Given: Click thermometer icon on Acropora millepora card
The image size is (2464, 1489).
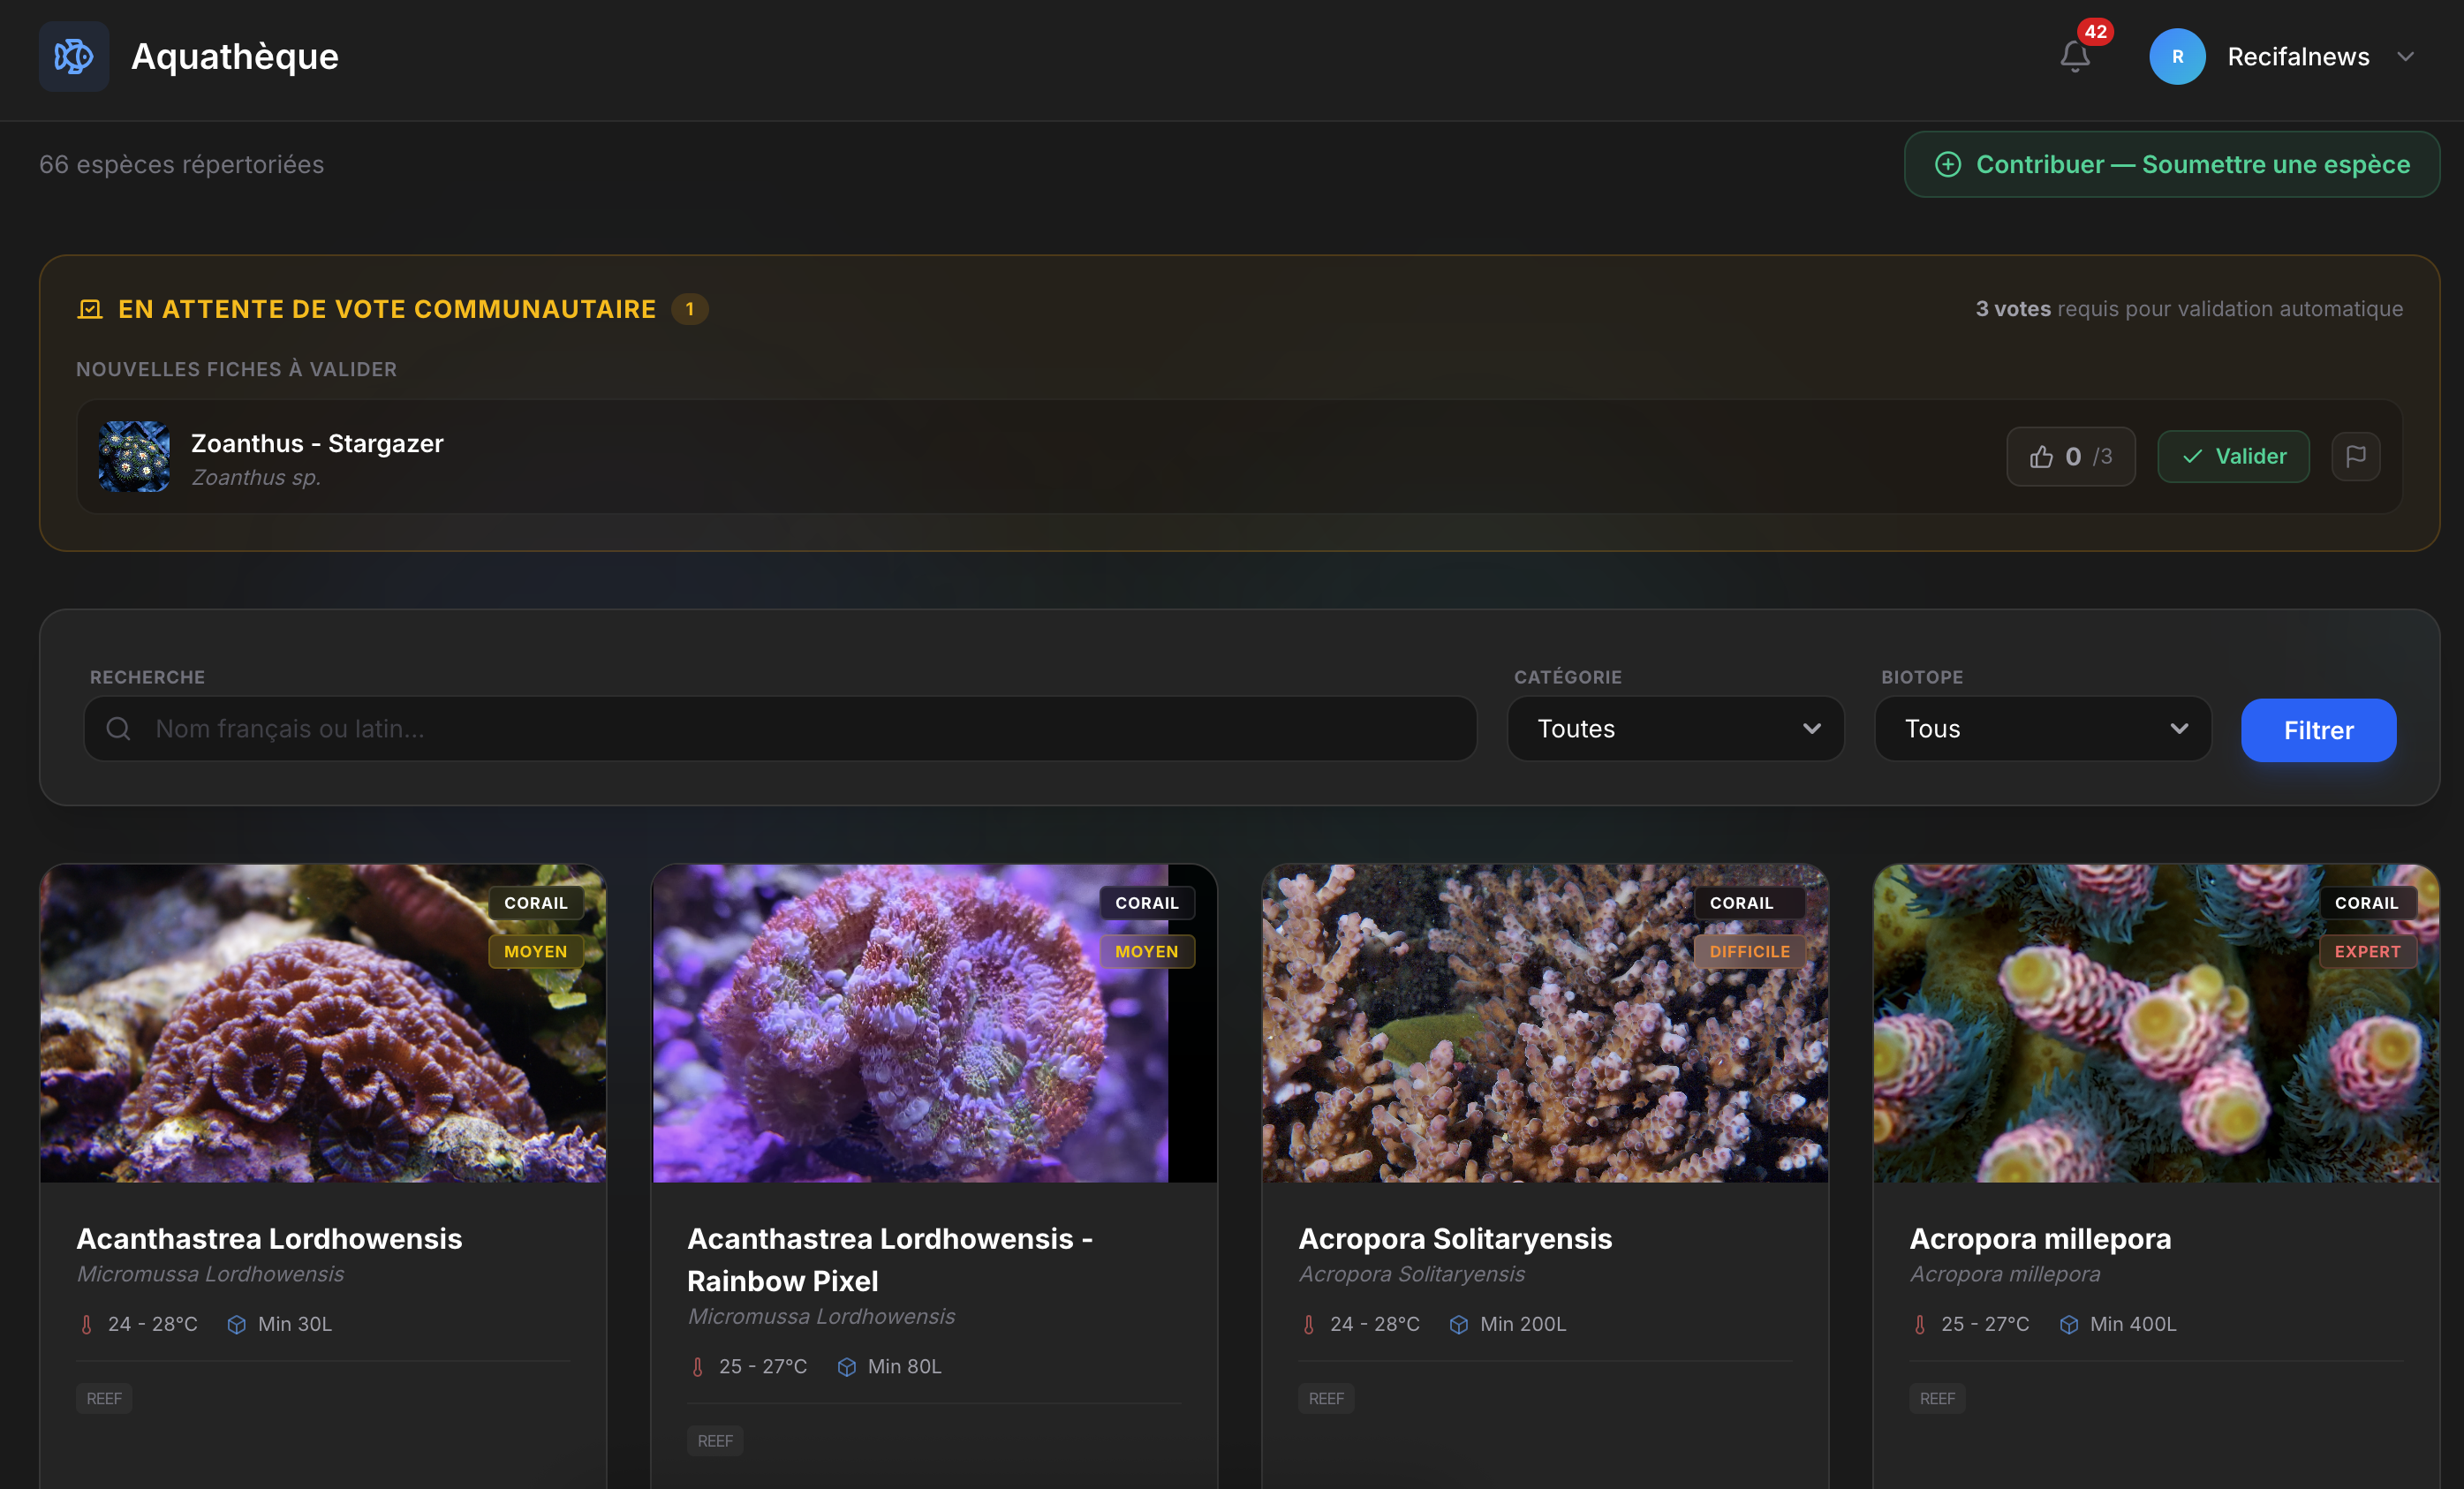Looking at the screenshot, I should coord(1919,1324).
